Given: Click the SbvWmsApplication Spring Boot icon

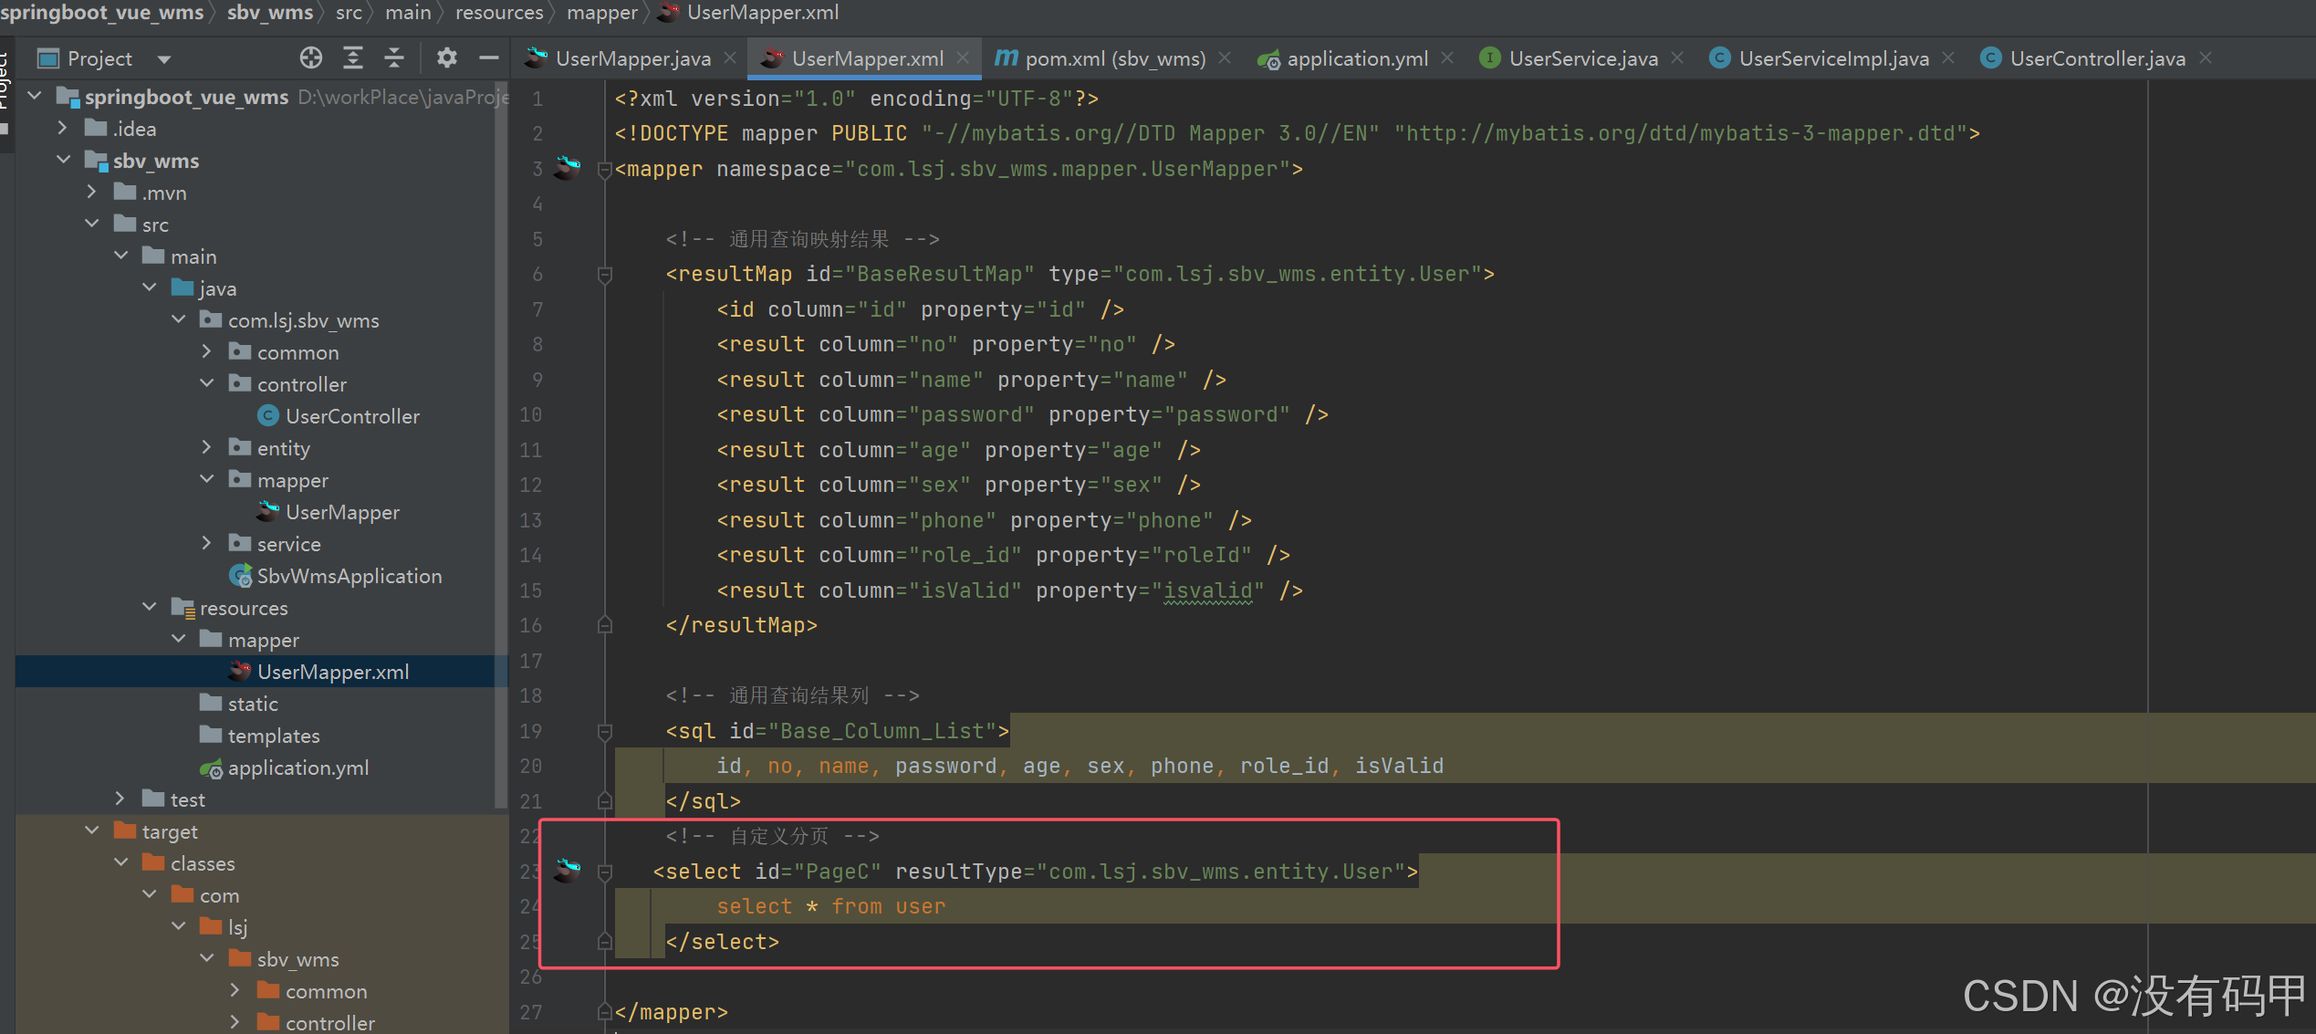Looking at the screenshot, I should (x=240, y=576).
